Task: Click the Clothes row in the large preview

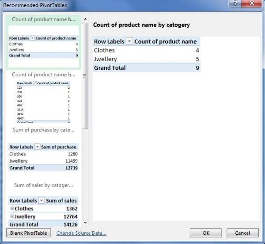Action: coord(146,50)
